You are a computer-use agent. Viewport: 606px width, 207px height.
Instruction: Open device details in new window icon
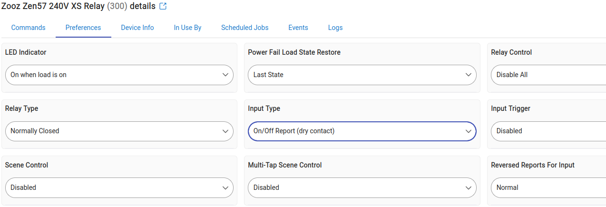pos(163,7)
